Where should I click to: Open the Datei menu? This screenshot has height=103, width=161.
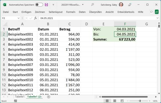(6, 12)
